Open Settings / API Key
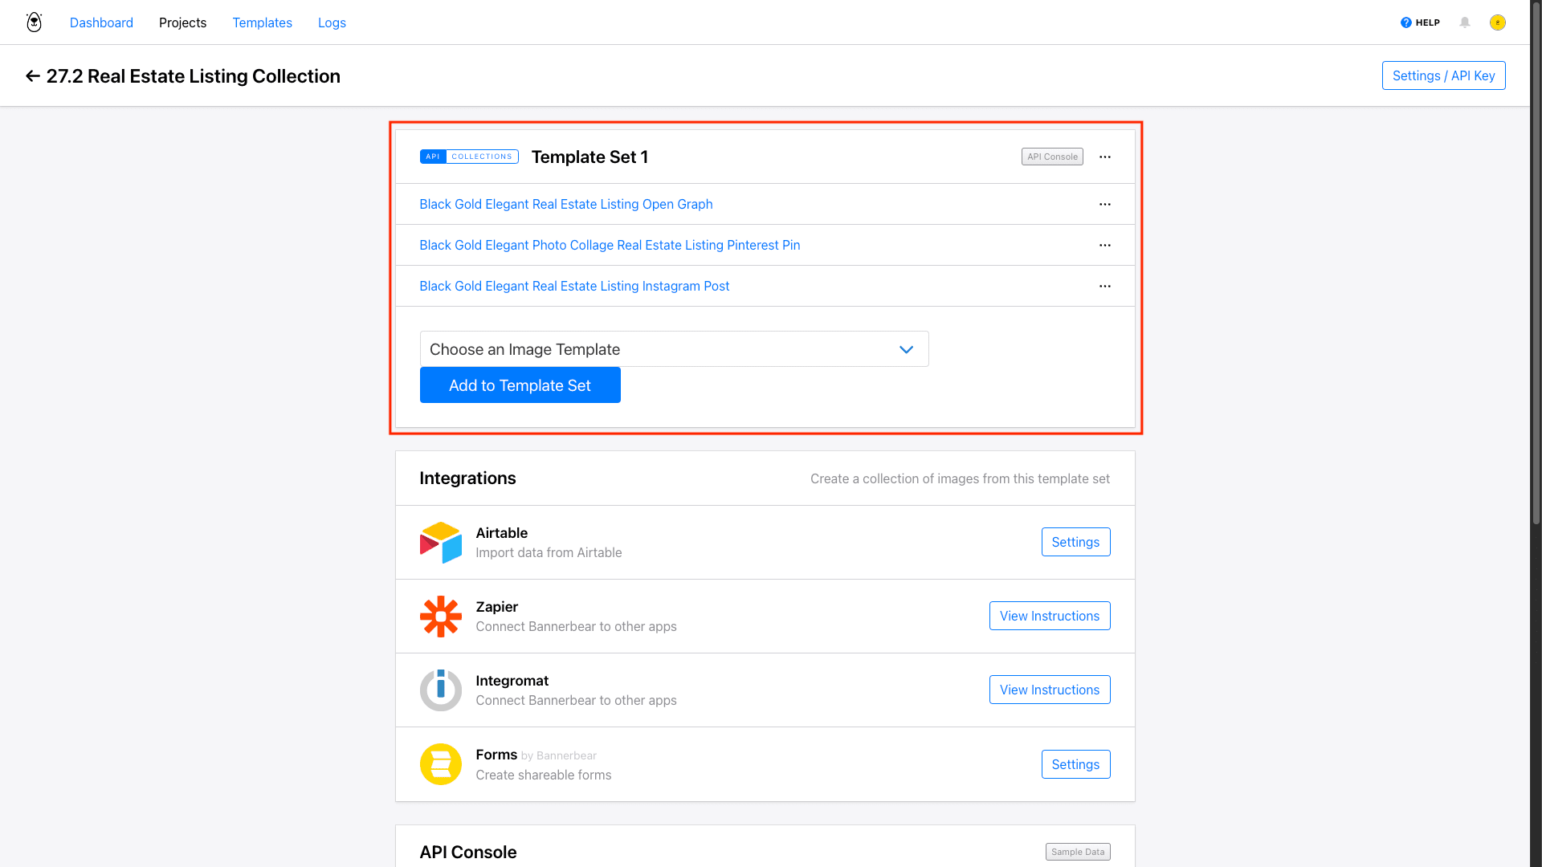 tap(1443, 75)
